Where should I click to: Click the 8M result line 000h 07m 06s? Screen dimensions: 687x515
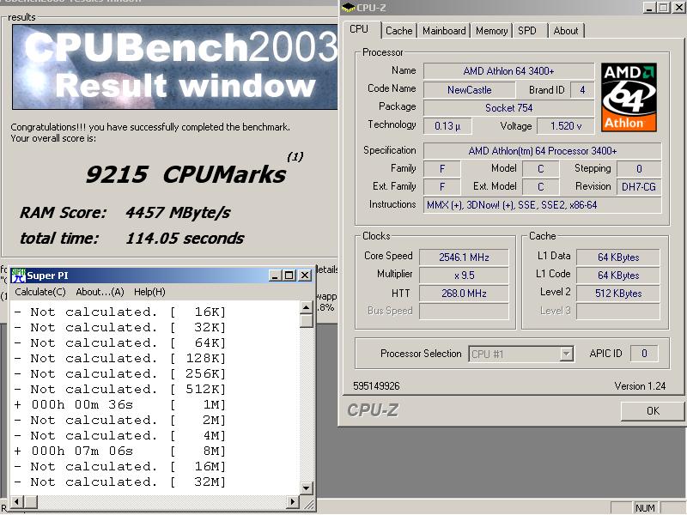[119, 451]
